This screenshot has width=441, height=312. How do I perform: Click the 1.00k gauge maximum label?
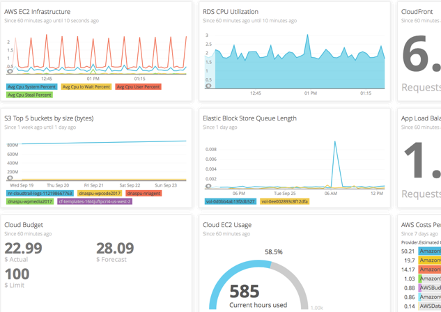[x=316, y=308]
